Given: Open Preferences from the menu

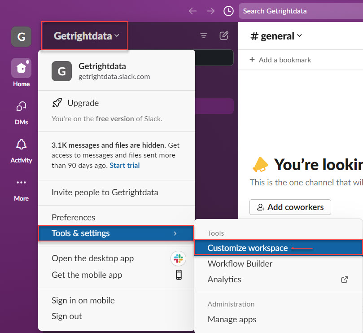Looking at the screenshot, I should click(x=117, y=218).
